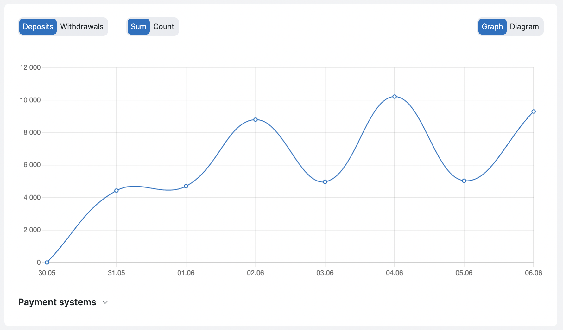Switch chart values to Count
Viewport: 563px width, 330px height.
[x=163, y=27]
